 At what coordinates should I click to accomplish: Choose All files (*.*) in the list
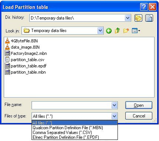[75, 123]
